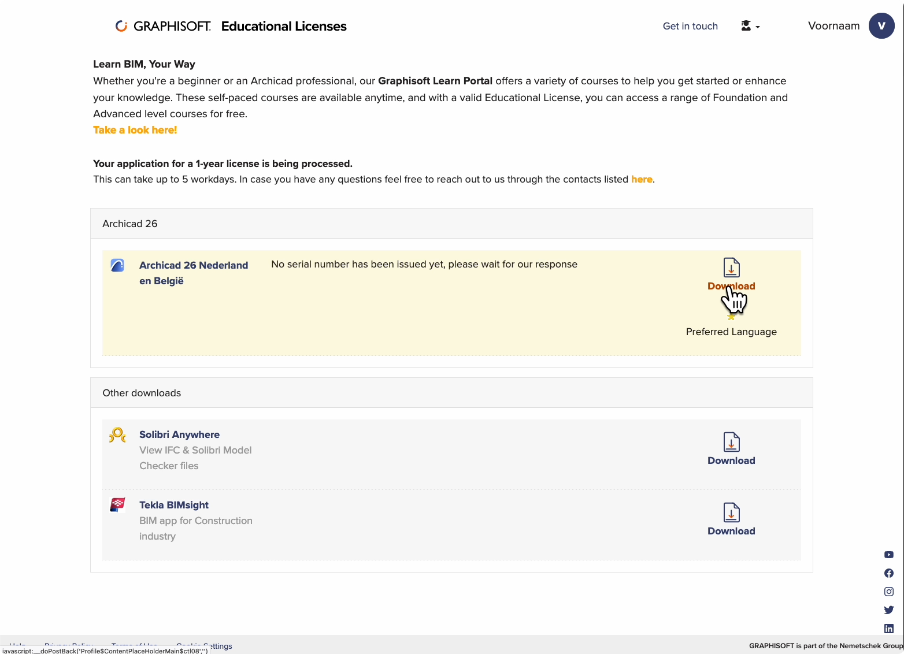Click the Solibri Anywhere product icon
The width and height of the screenshot is (904, 654).
pos(117,434)
